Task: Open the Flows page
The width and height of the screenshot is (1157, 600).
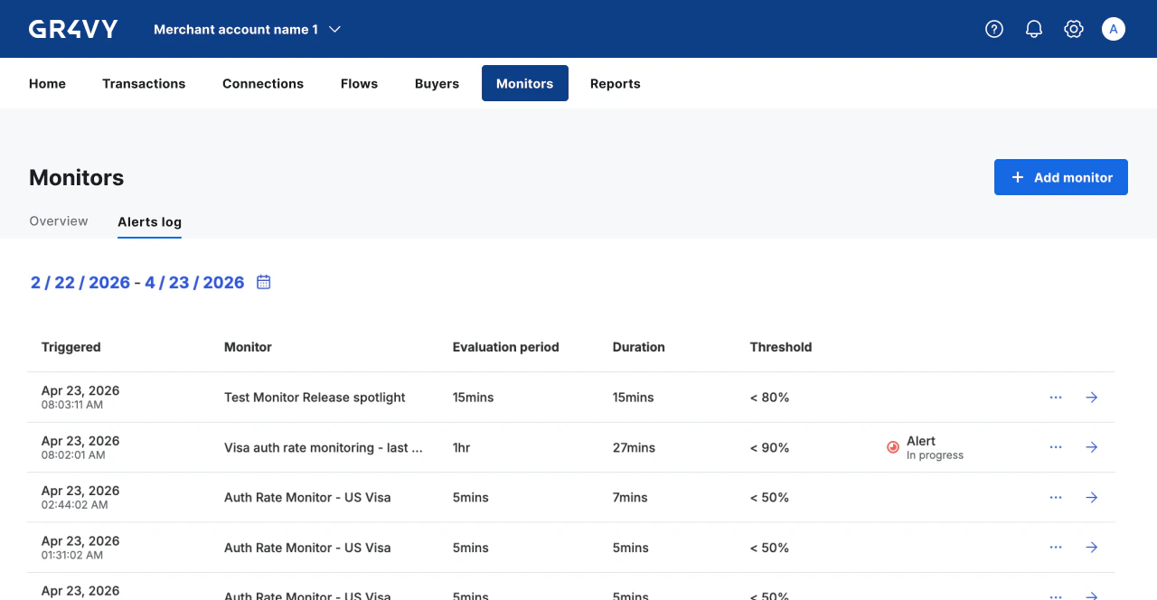Action: 359,83
